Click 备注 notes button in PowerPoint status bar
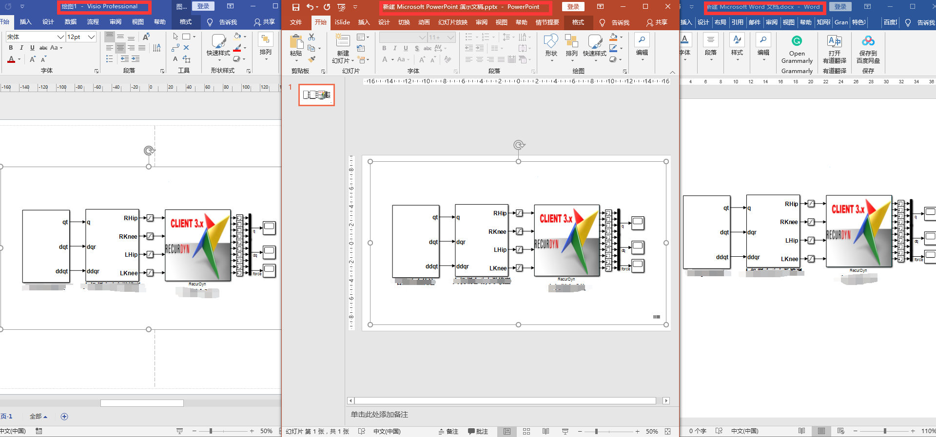The image size is (936, 437). pos(448,432)
